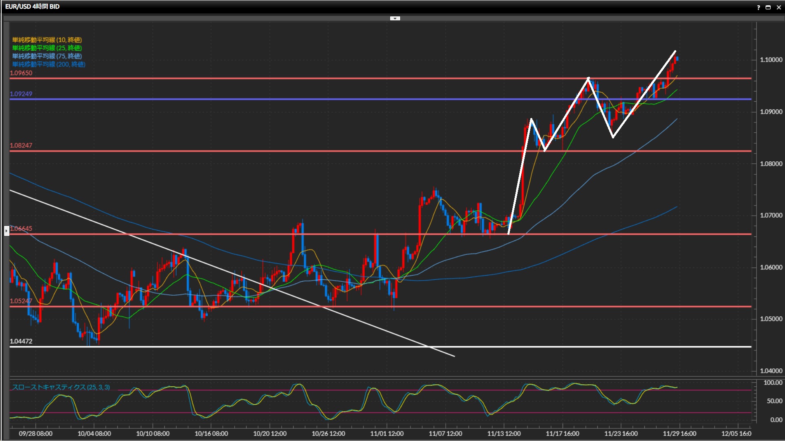
Task: Select the 1.09249 blue horizontal line label
Action: (21, 94)
